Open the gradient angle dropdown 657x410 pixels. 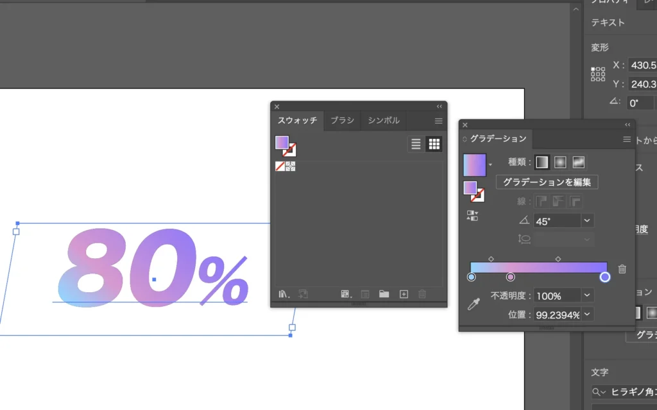(587, 220)
